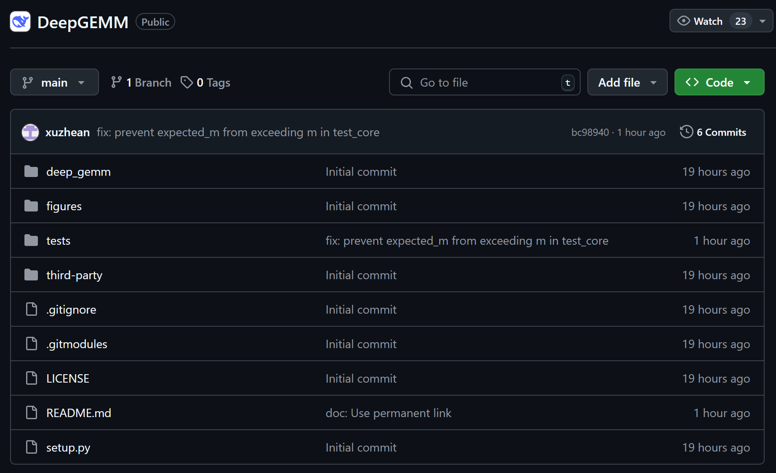
Task: Click '1 hour ago' in tests row
Action: click(722, 240)
